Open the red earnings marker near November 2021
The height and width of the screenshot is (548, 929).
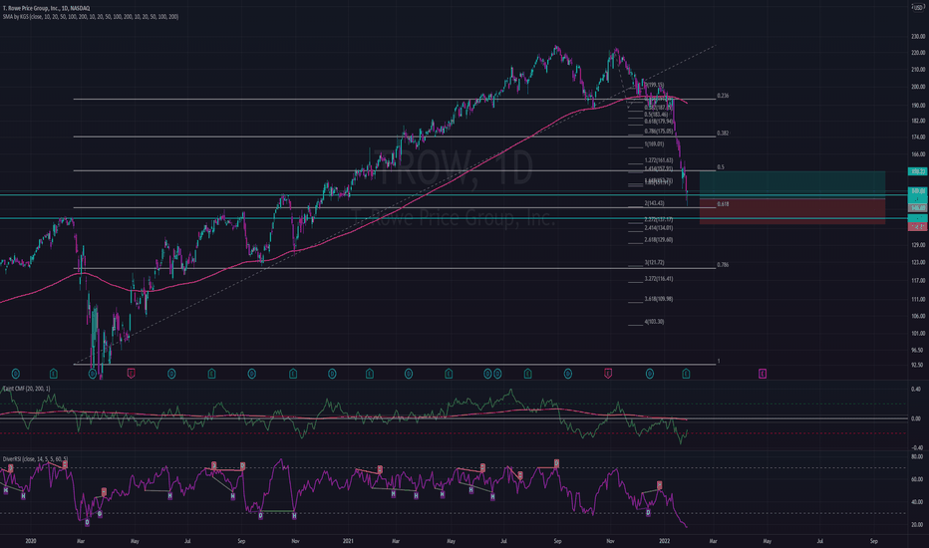point(607,374)
